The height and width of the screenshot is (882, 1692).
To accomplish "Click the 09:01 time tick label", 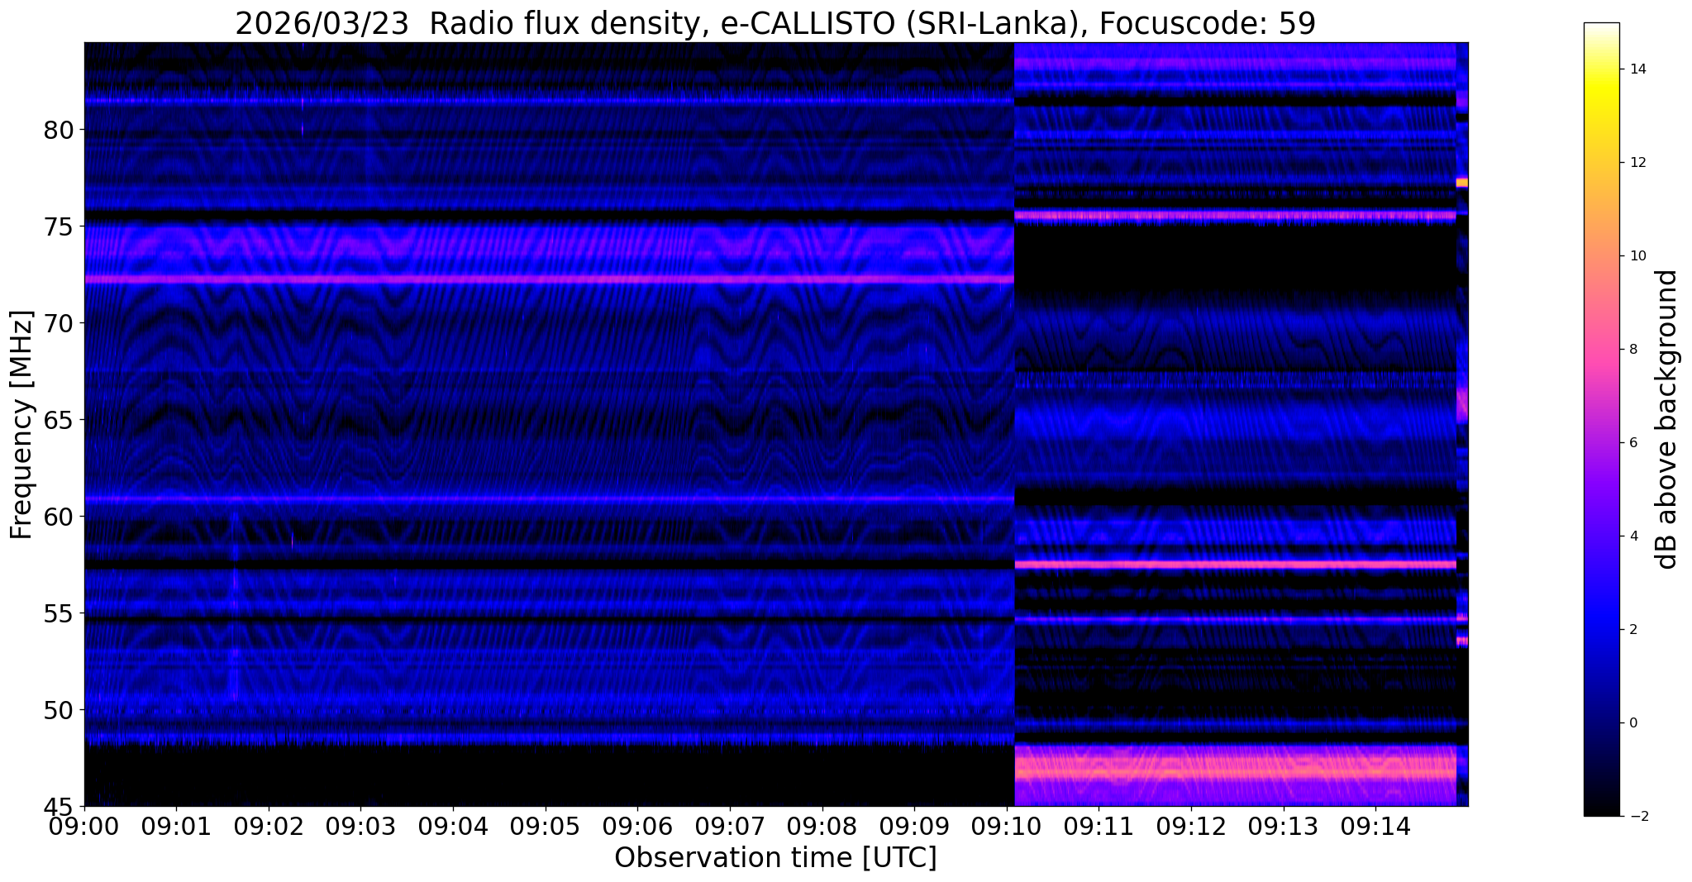I will (x=176, y=826).
